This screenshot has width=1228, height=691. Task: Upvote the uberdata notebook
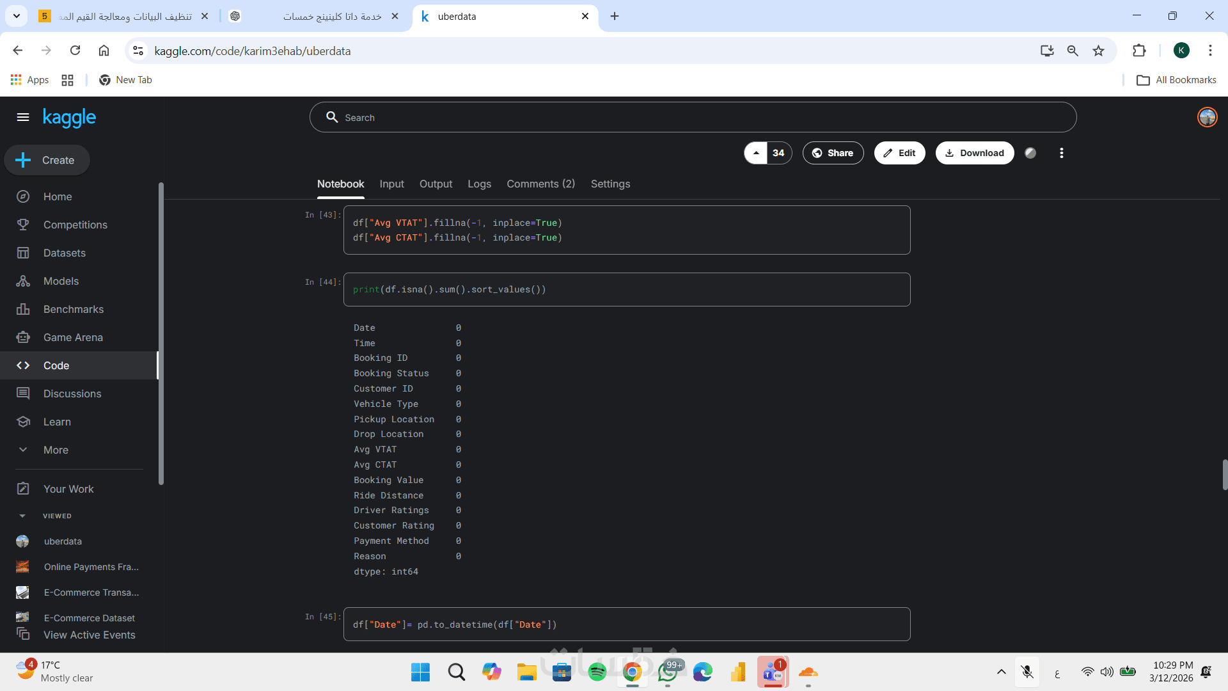point(756,153)
